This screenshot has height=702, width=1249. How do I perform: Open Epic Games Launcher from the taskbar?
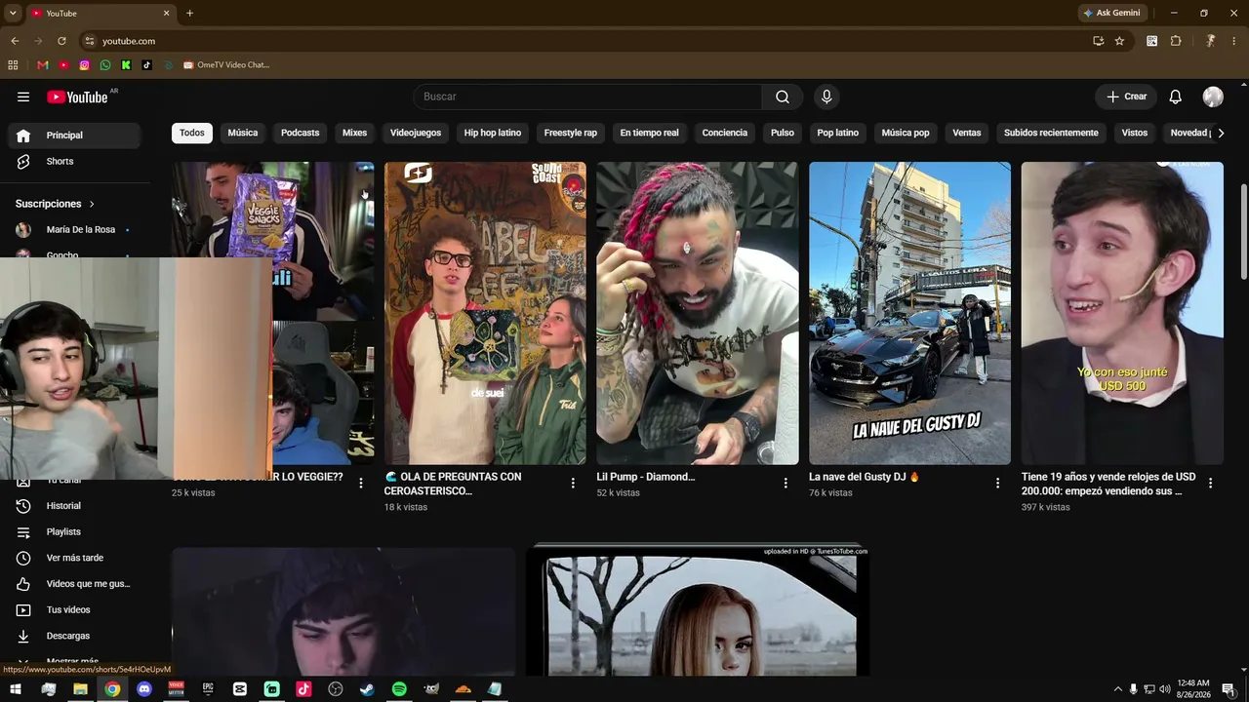208,689
